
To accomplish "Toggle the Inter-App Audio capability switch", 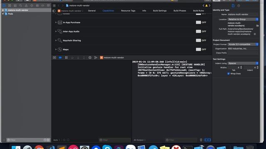I will coord(198,31).
